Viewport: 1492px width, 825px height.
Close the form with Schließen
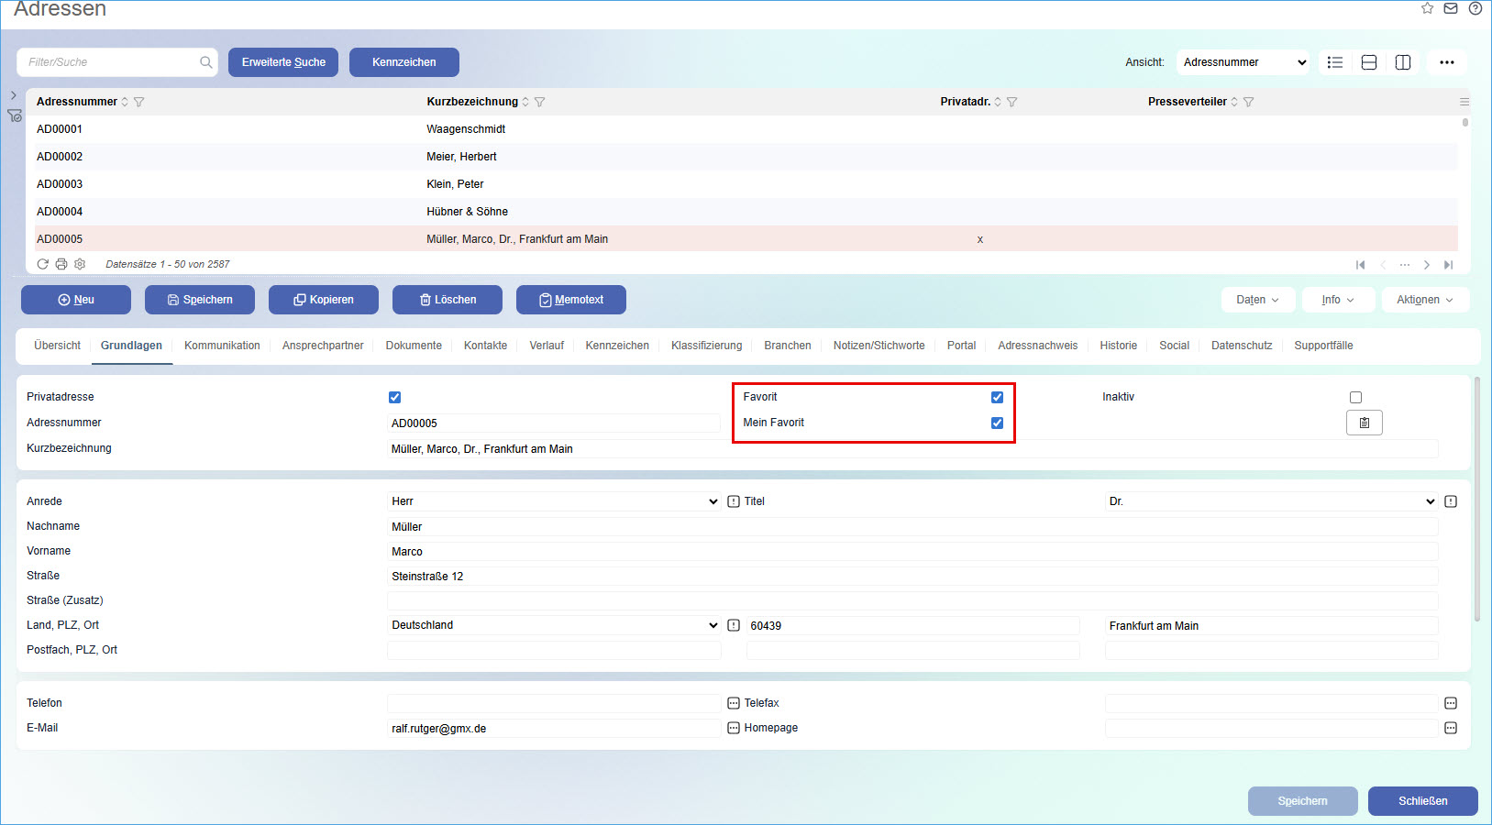(1423, 801)
